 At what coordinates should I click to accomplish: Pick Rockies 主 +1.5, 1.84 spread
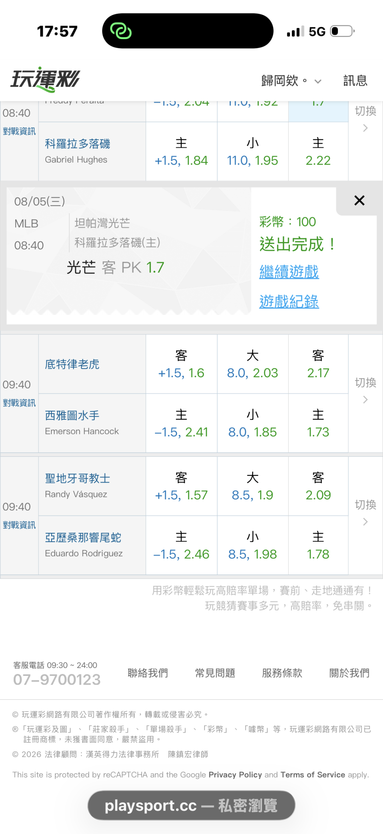tap(181, 152)
